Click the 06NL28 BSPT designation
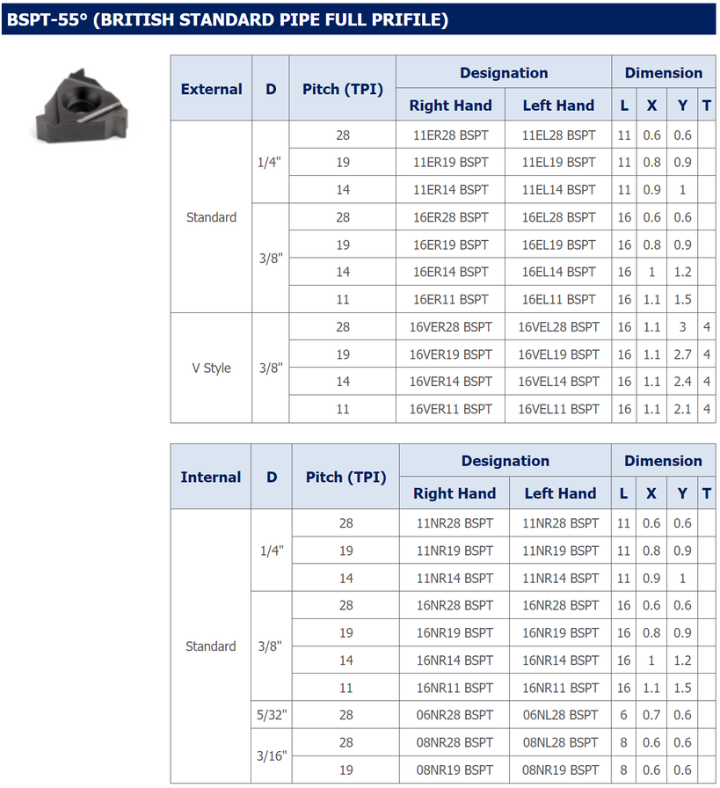Image resolution: width=720 pixels, height=788 pixels. point(560,715)
